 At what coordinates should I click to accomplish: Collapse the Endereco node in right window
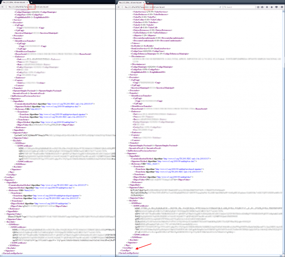[130, 111]
